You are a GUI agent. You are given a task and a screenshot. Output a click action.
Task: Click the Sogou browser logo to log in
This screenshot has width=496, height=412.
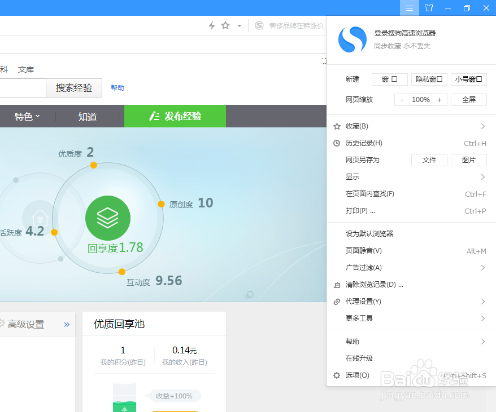tap(353, 39)
